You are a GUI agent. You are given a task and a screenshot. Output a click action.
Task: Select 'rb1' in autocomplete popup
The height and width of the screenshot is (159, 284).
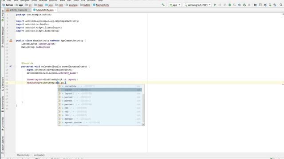point(100,108)
